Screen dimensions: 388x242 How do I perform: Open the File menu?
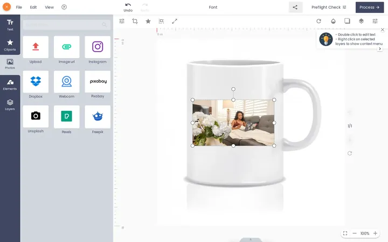19,7
